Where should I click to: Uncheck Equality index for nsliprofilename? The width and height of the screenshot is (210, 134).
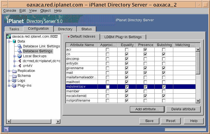click(127, 100)
